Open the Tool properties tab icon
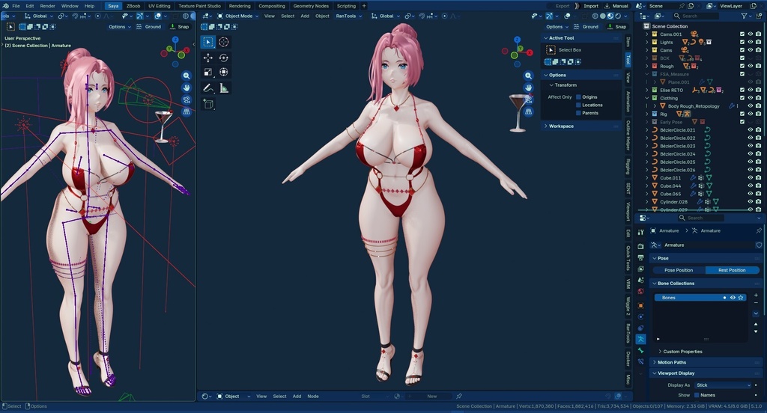Image resolution: width=767 pixels, height=413 pixels. pos(641,233)
